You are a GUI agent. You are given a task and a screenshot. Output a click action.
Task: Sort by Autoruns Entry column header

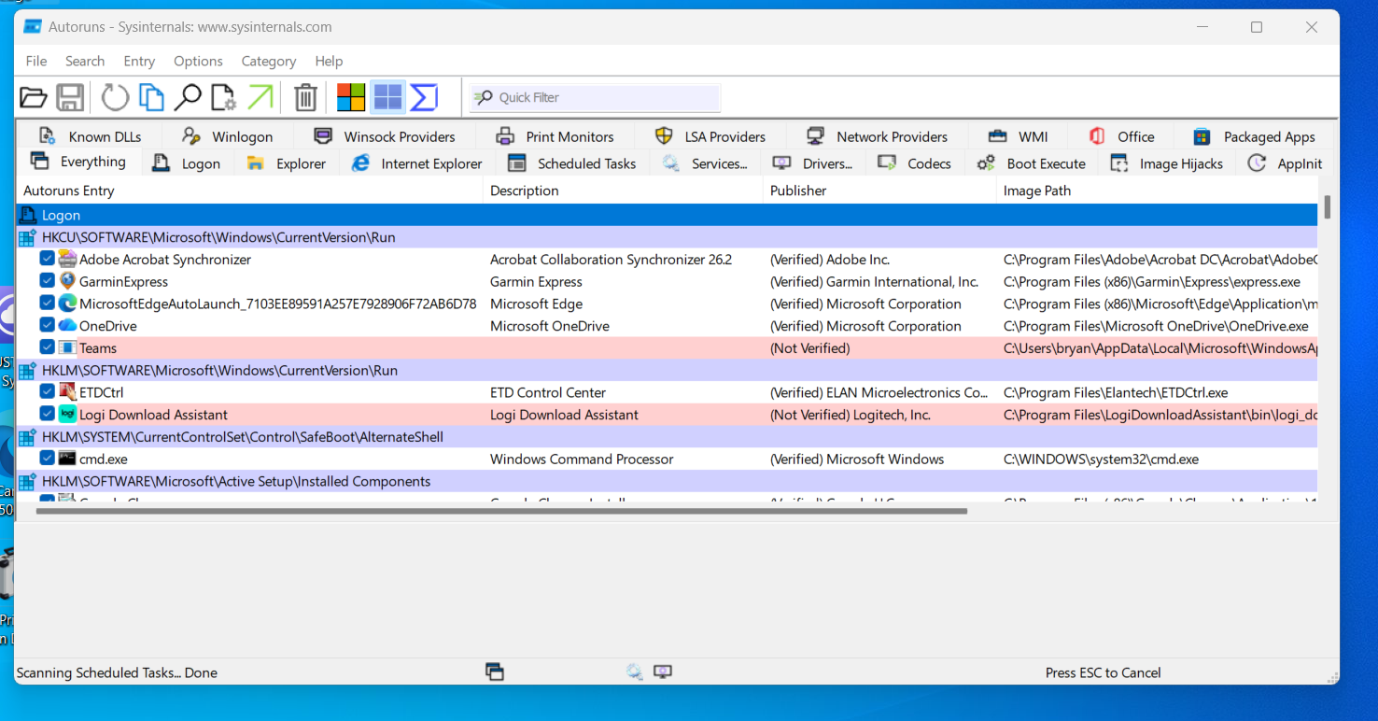[249, 191]
